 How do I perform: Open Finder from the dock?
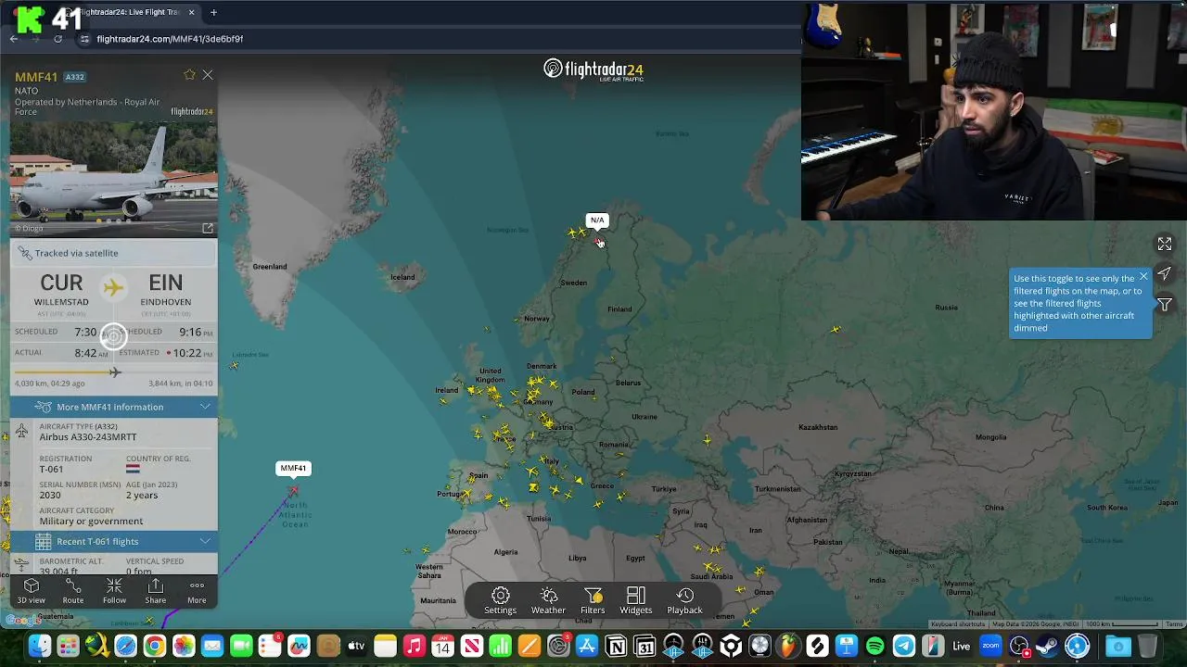39,647
